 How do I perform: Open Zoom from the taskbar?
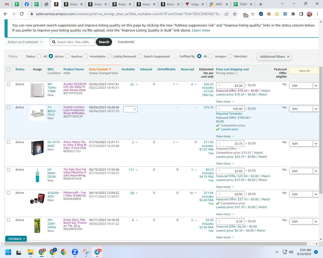tap(75, 252)
